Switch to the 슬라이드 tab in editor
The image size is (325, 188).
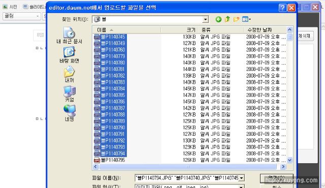(35, 7)
